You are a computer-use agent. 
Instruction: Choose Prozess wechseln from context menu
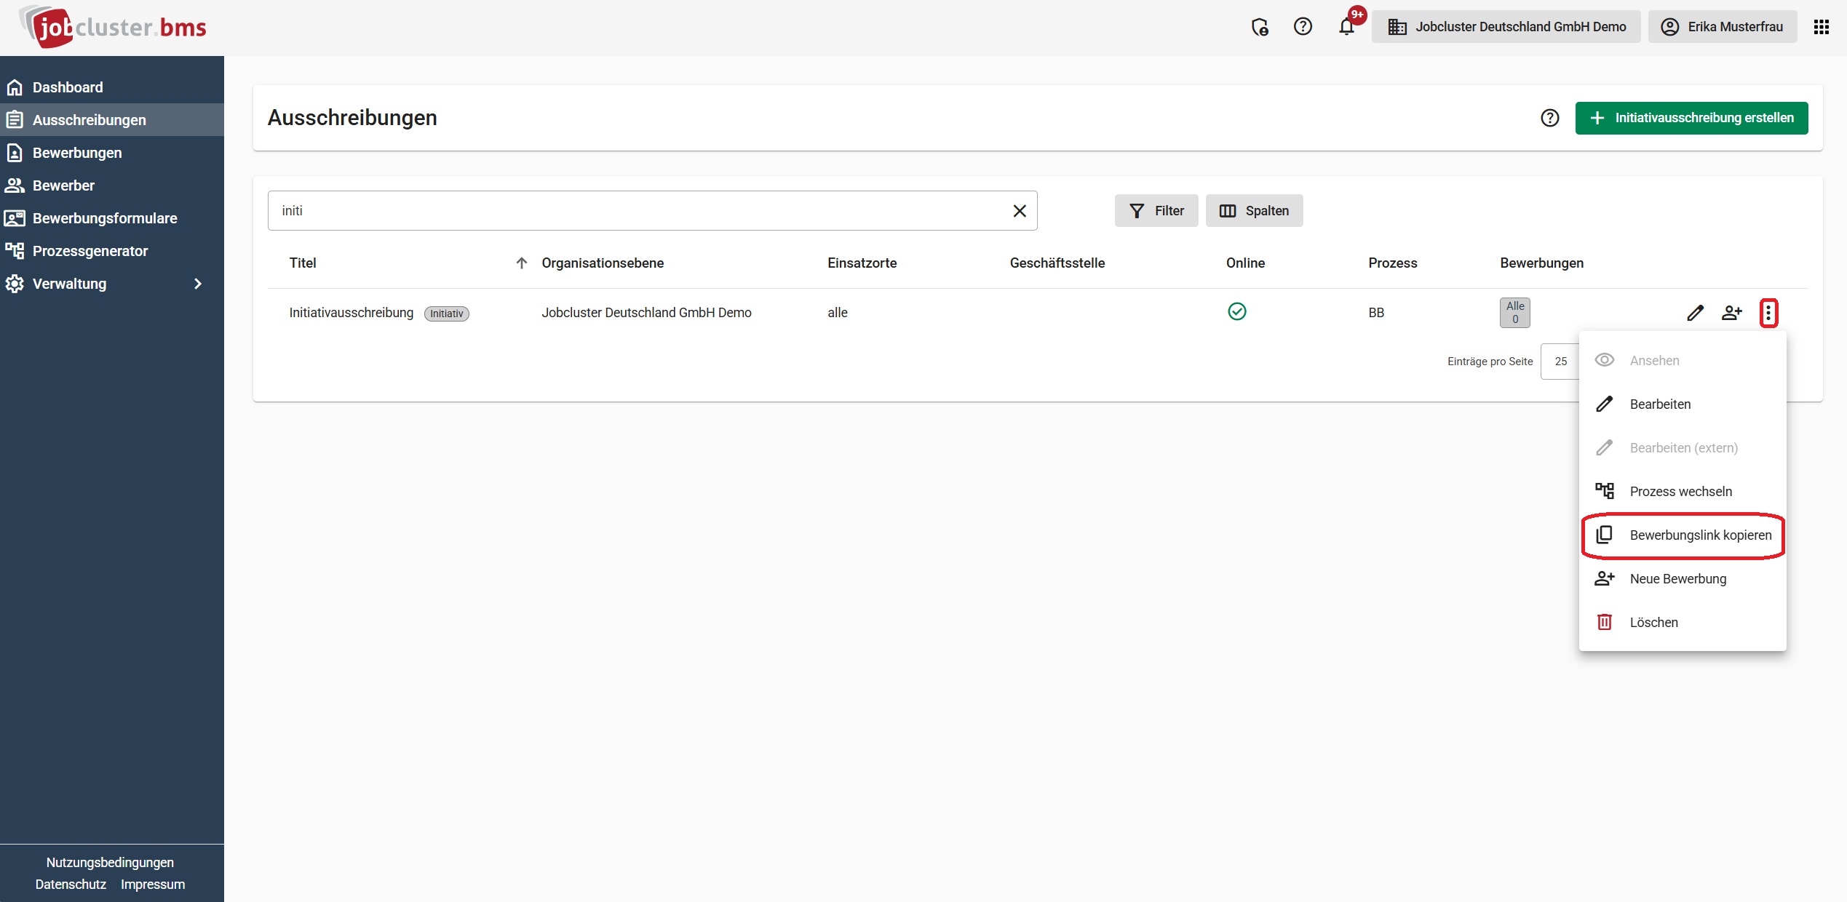point(1680,492)
